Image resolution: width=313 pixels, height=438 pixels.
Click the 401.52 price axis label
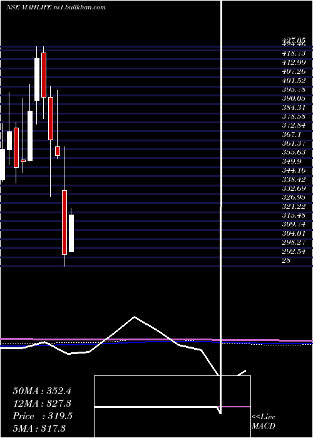tap(294, 81)
